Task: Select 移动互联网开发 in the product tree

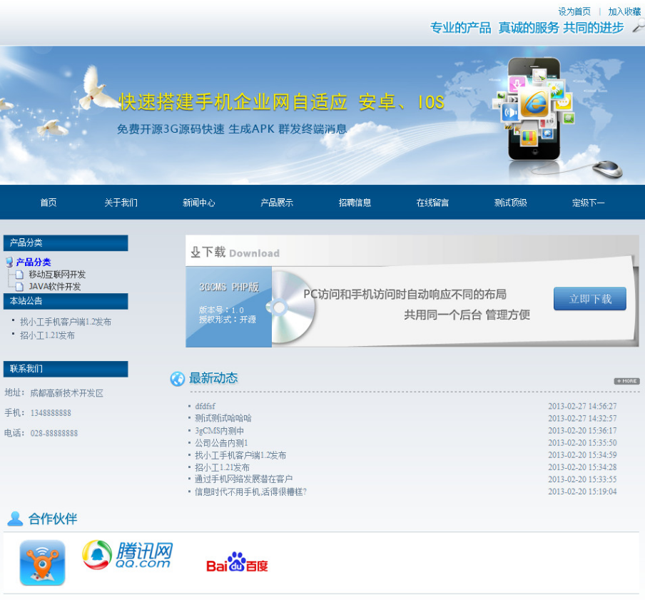Action: click(57, 274)
